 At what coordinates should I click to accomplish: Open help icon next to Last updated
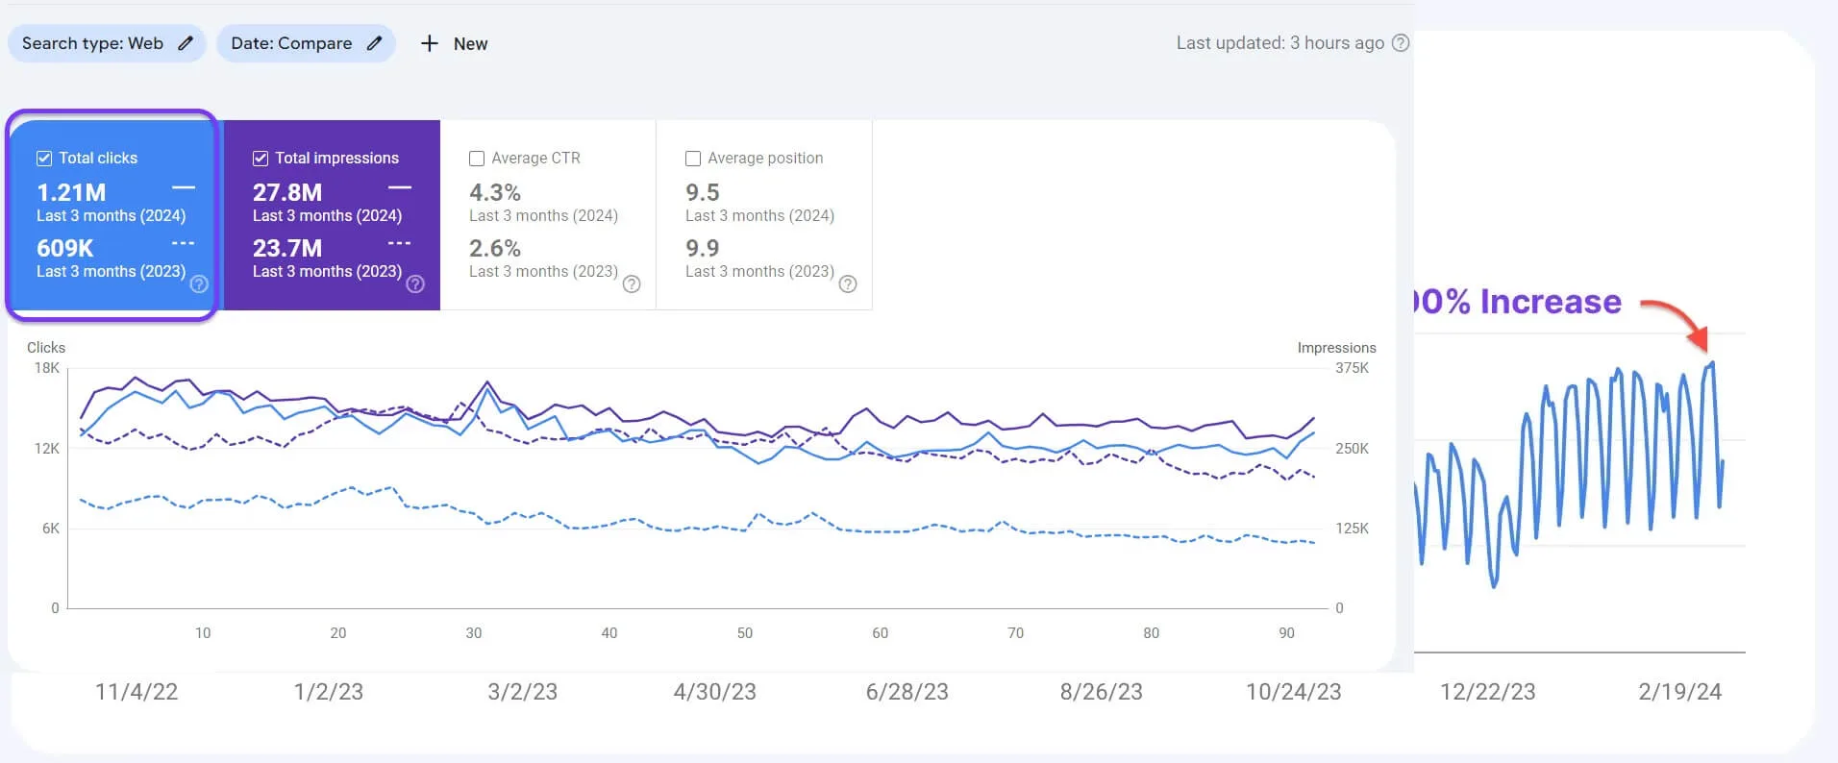(1401, 43)
